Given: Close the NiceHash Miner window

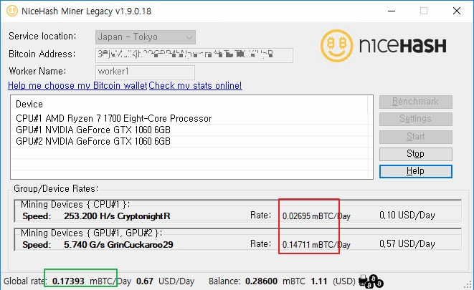Looking at the screenshot, I should [x=457, y=11].
